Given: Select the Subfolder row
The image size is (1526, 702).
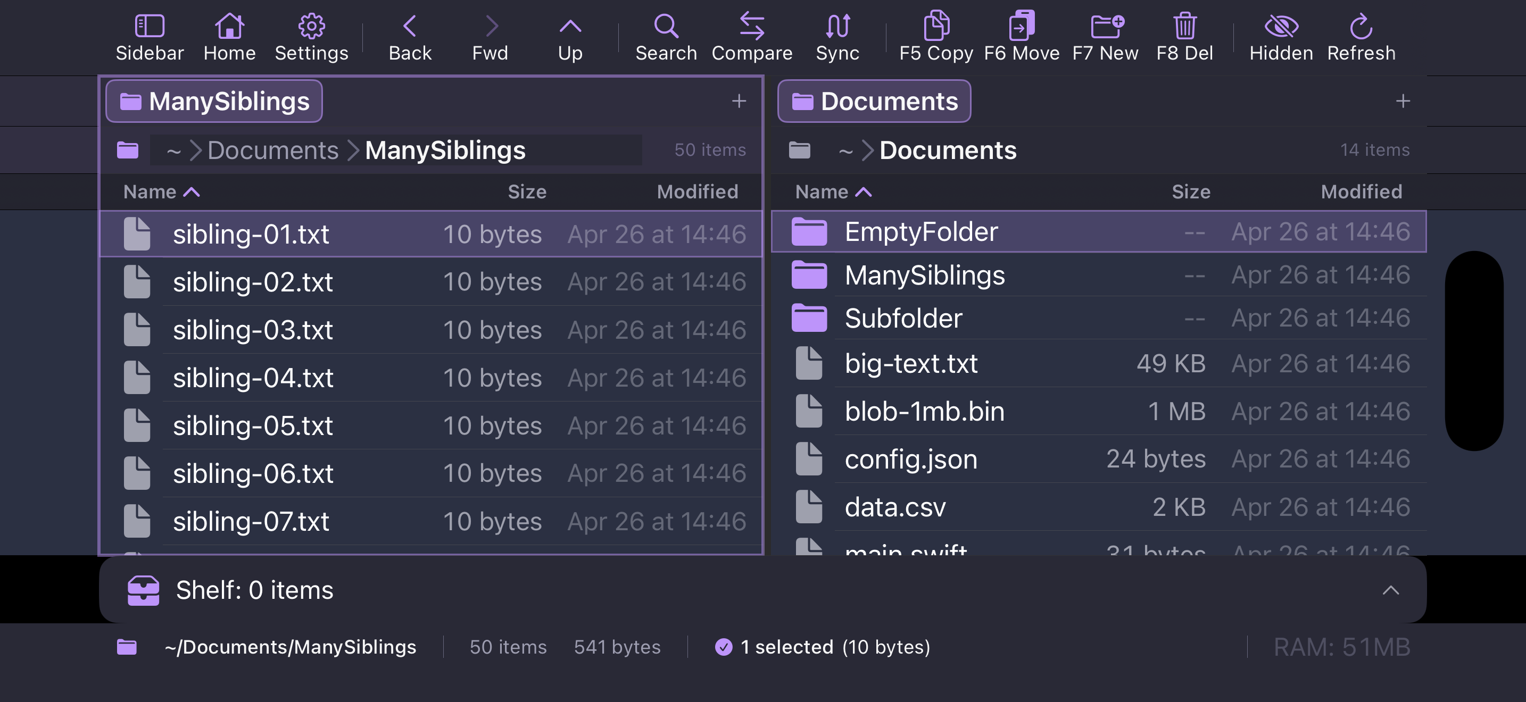Looking at the screenshot, I should click(x=1099, y=318).
